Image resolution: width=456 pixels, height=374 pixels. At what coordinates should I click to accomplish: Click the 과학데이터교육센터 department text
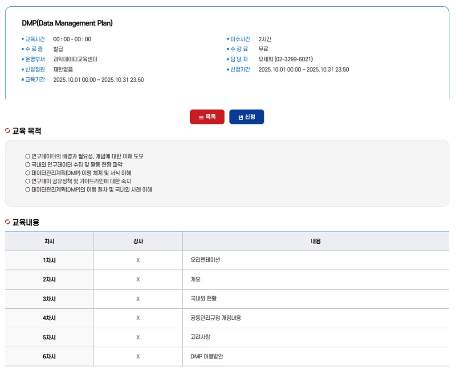[x=75, y=59]
